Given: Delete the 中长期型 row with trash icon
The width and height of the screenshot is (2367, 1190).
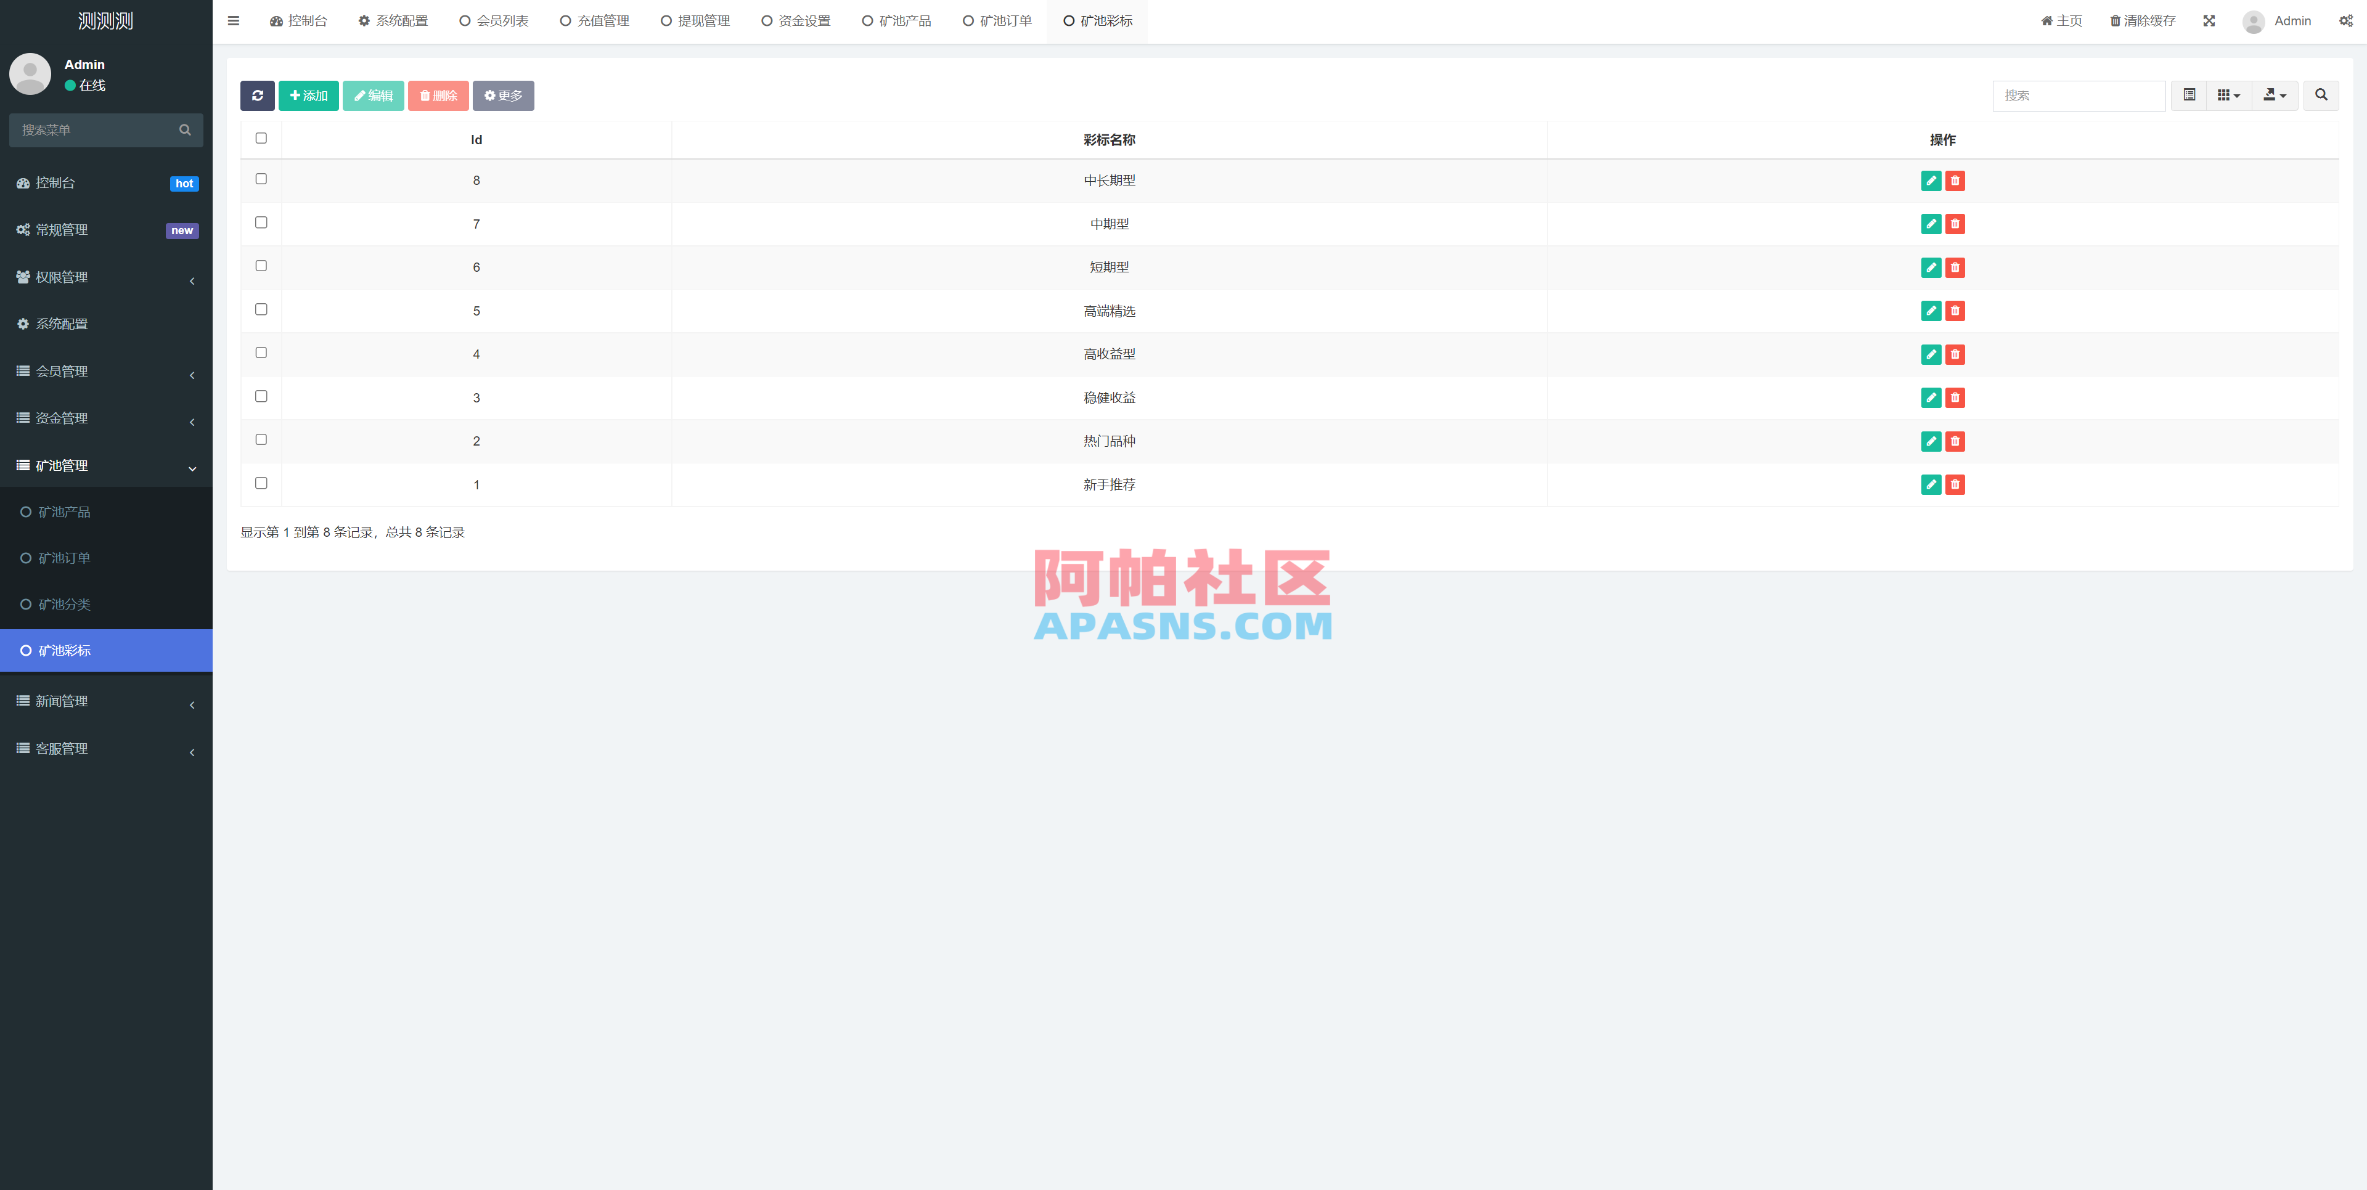Looking at the screenshot, I should (x=1955, y=181).
